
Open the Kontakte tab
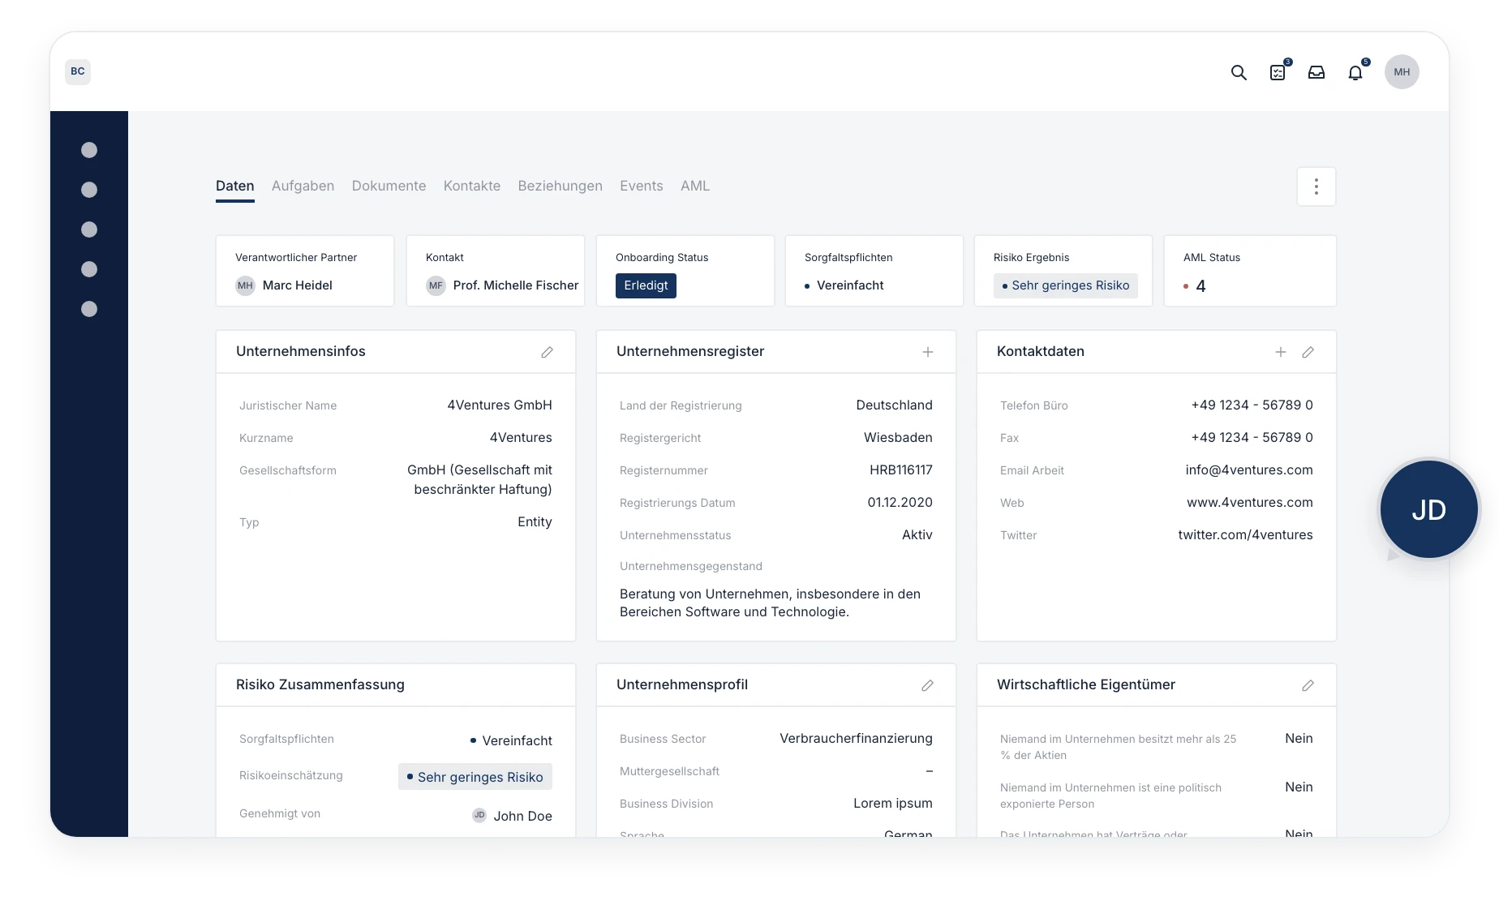[x=472, y=186]
